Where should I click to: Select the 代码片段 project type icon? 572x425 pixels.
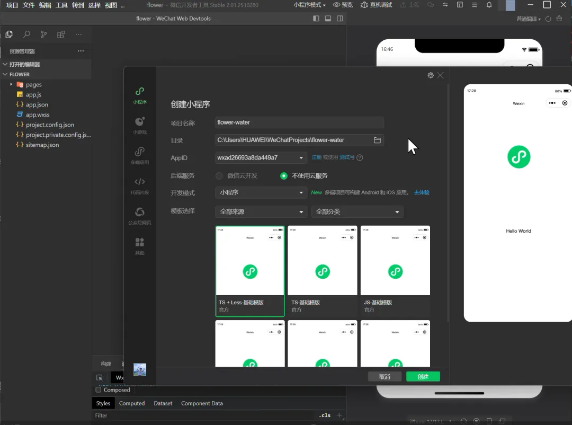pos(140,186)
